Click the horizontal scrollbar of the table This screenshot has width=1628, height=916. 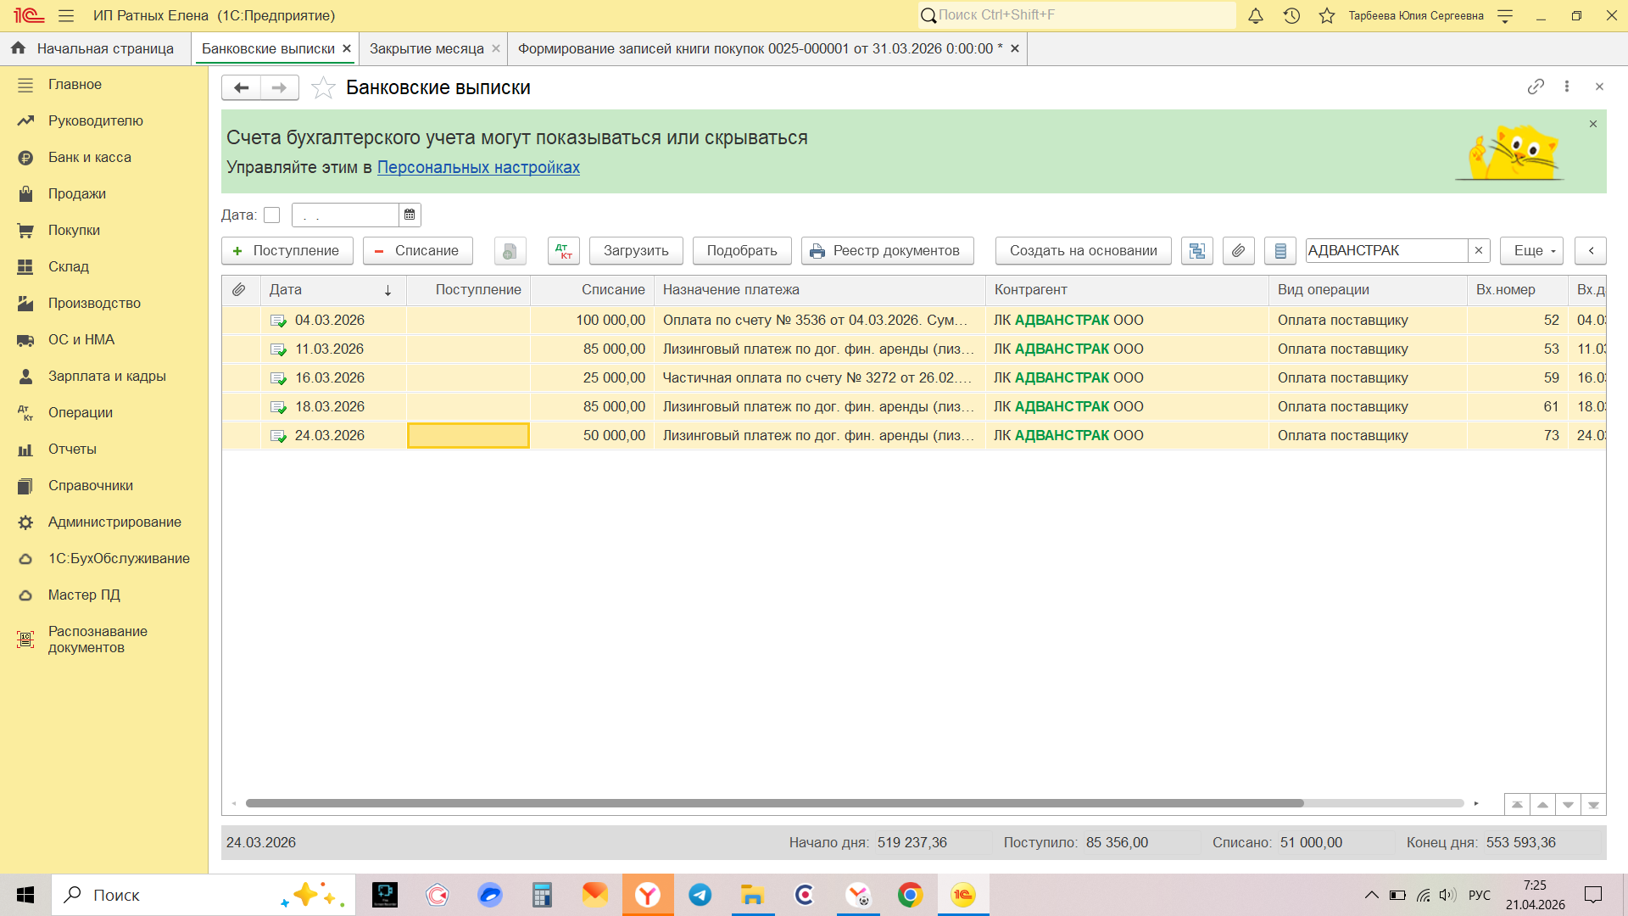[x=774, y=803]
